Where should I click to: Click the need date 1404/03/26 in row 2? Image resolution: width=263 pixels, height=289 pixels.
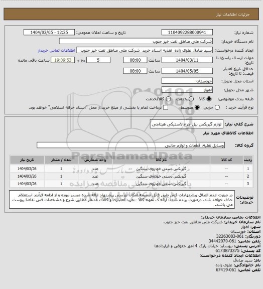point(27,177)
